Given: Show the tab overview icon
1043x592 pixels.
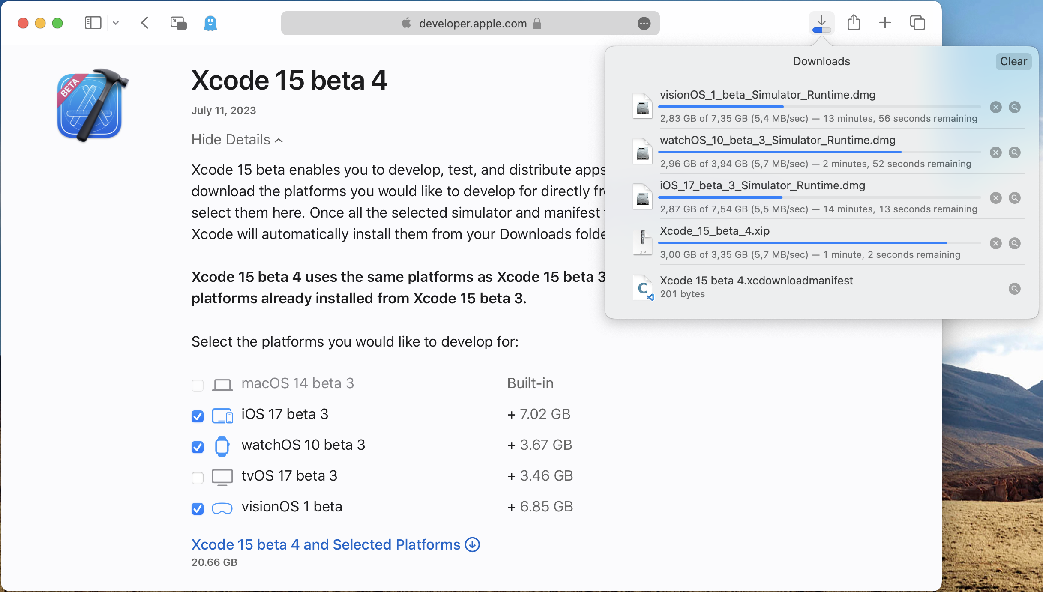Looking at the screenshot, I should tap(917, 23).
